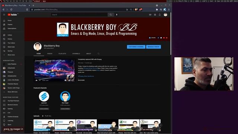Click the browser back button
This screenshot has height=134, width=238.
coord(3,10)
